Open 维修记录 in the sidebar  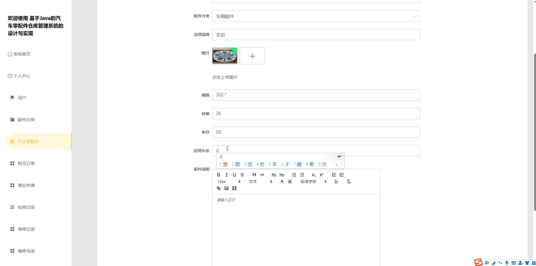[x=23, y=229]
